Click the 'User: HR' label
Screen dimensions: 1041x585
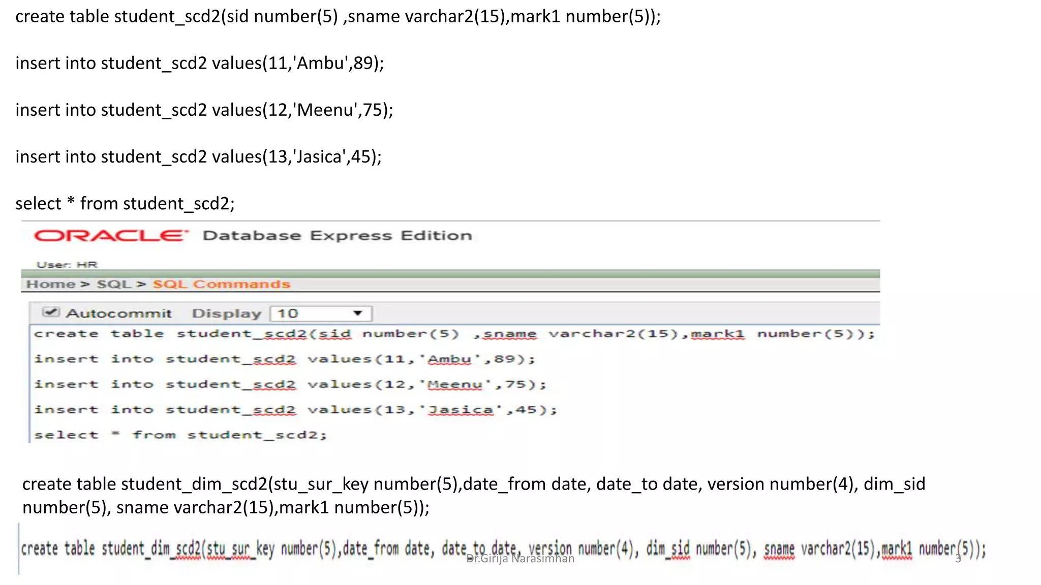click(67, 265)
